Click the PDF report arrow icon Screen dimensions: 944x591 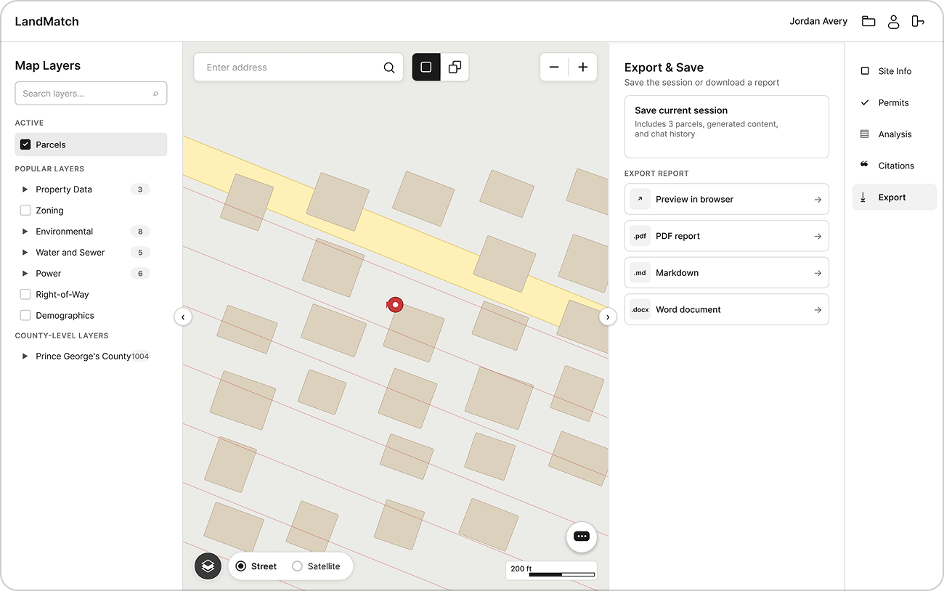[x=818, y=237]
